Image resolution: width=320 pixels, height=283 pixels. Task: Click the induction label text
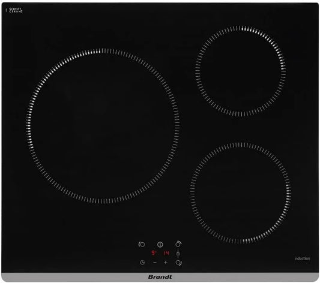coord(302,258)
